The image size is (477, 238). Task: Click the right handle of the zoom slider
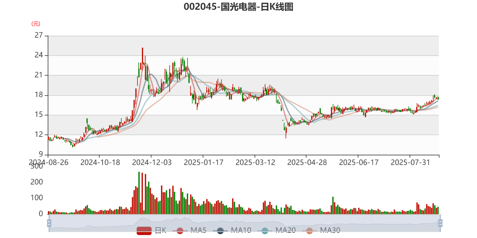tap(440, 223)
